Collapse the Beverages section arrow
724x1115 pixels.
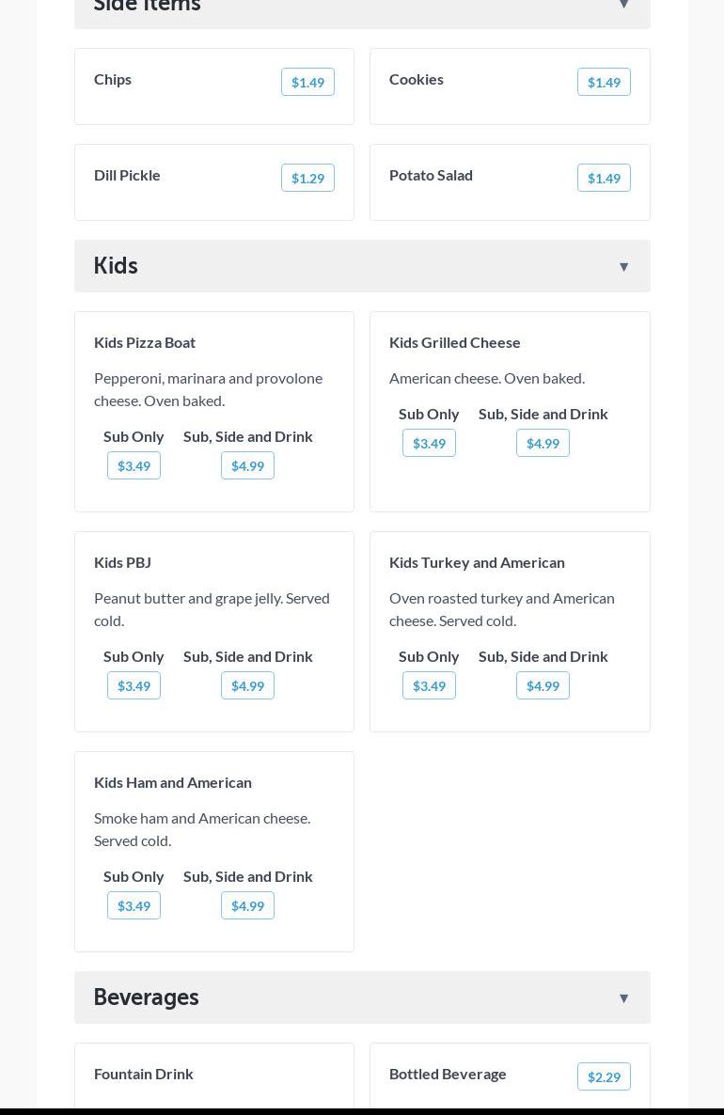[623, 998]
